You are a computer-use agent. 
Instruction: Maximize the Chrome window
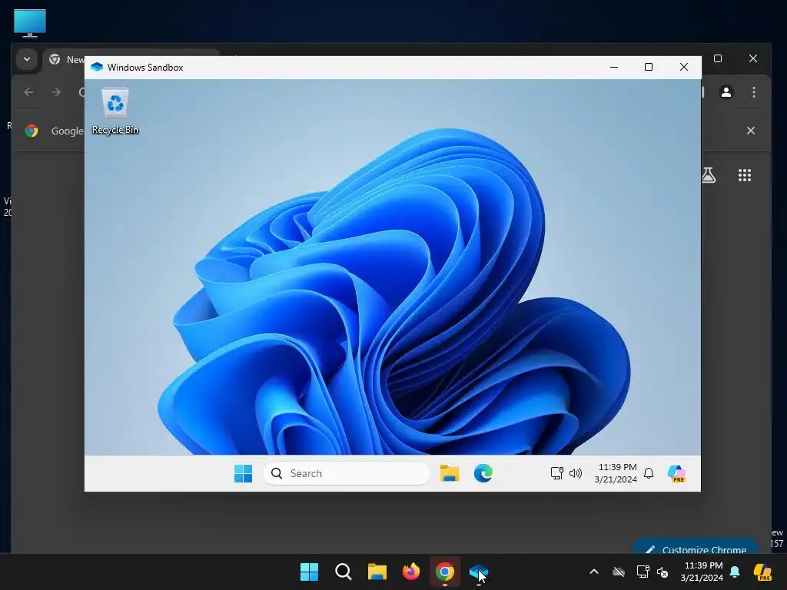click(718, 58)
